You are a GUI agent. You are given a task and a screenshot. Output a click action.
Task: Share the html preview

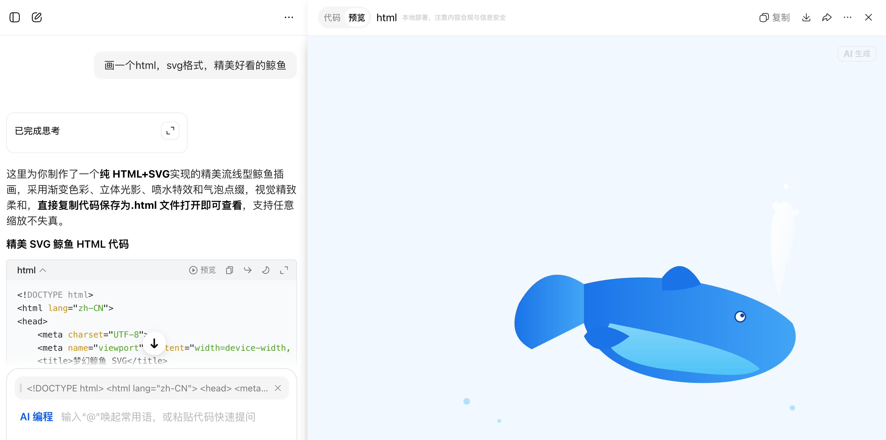[x=827, y=17]
